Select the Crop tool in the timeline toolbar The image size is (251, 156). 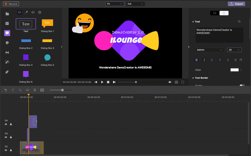click(20, 90)
